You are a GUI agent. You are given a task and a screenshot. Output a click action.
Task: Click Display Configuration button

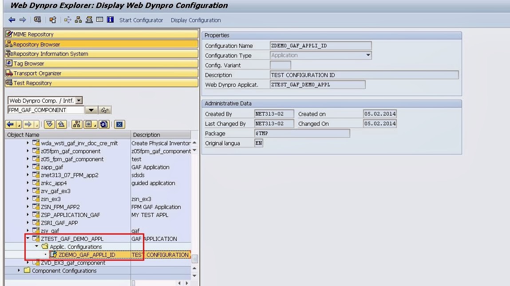196,20
